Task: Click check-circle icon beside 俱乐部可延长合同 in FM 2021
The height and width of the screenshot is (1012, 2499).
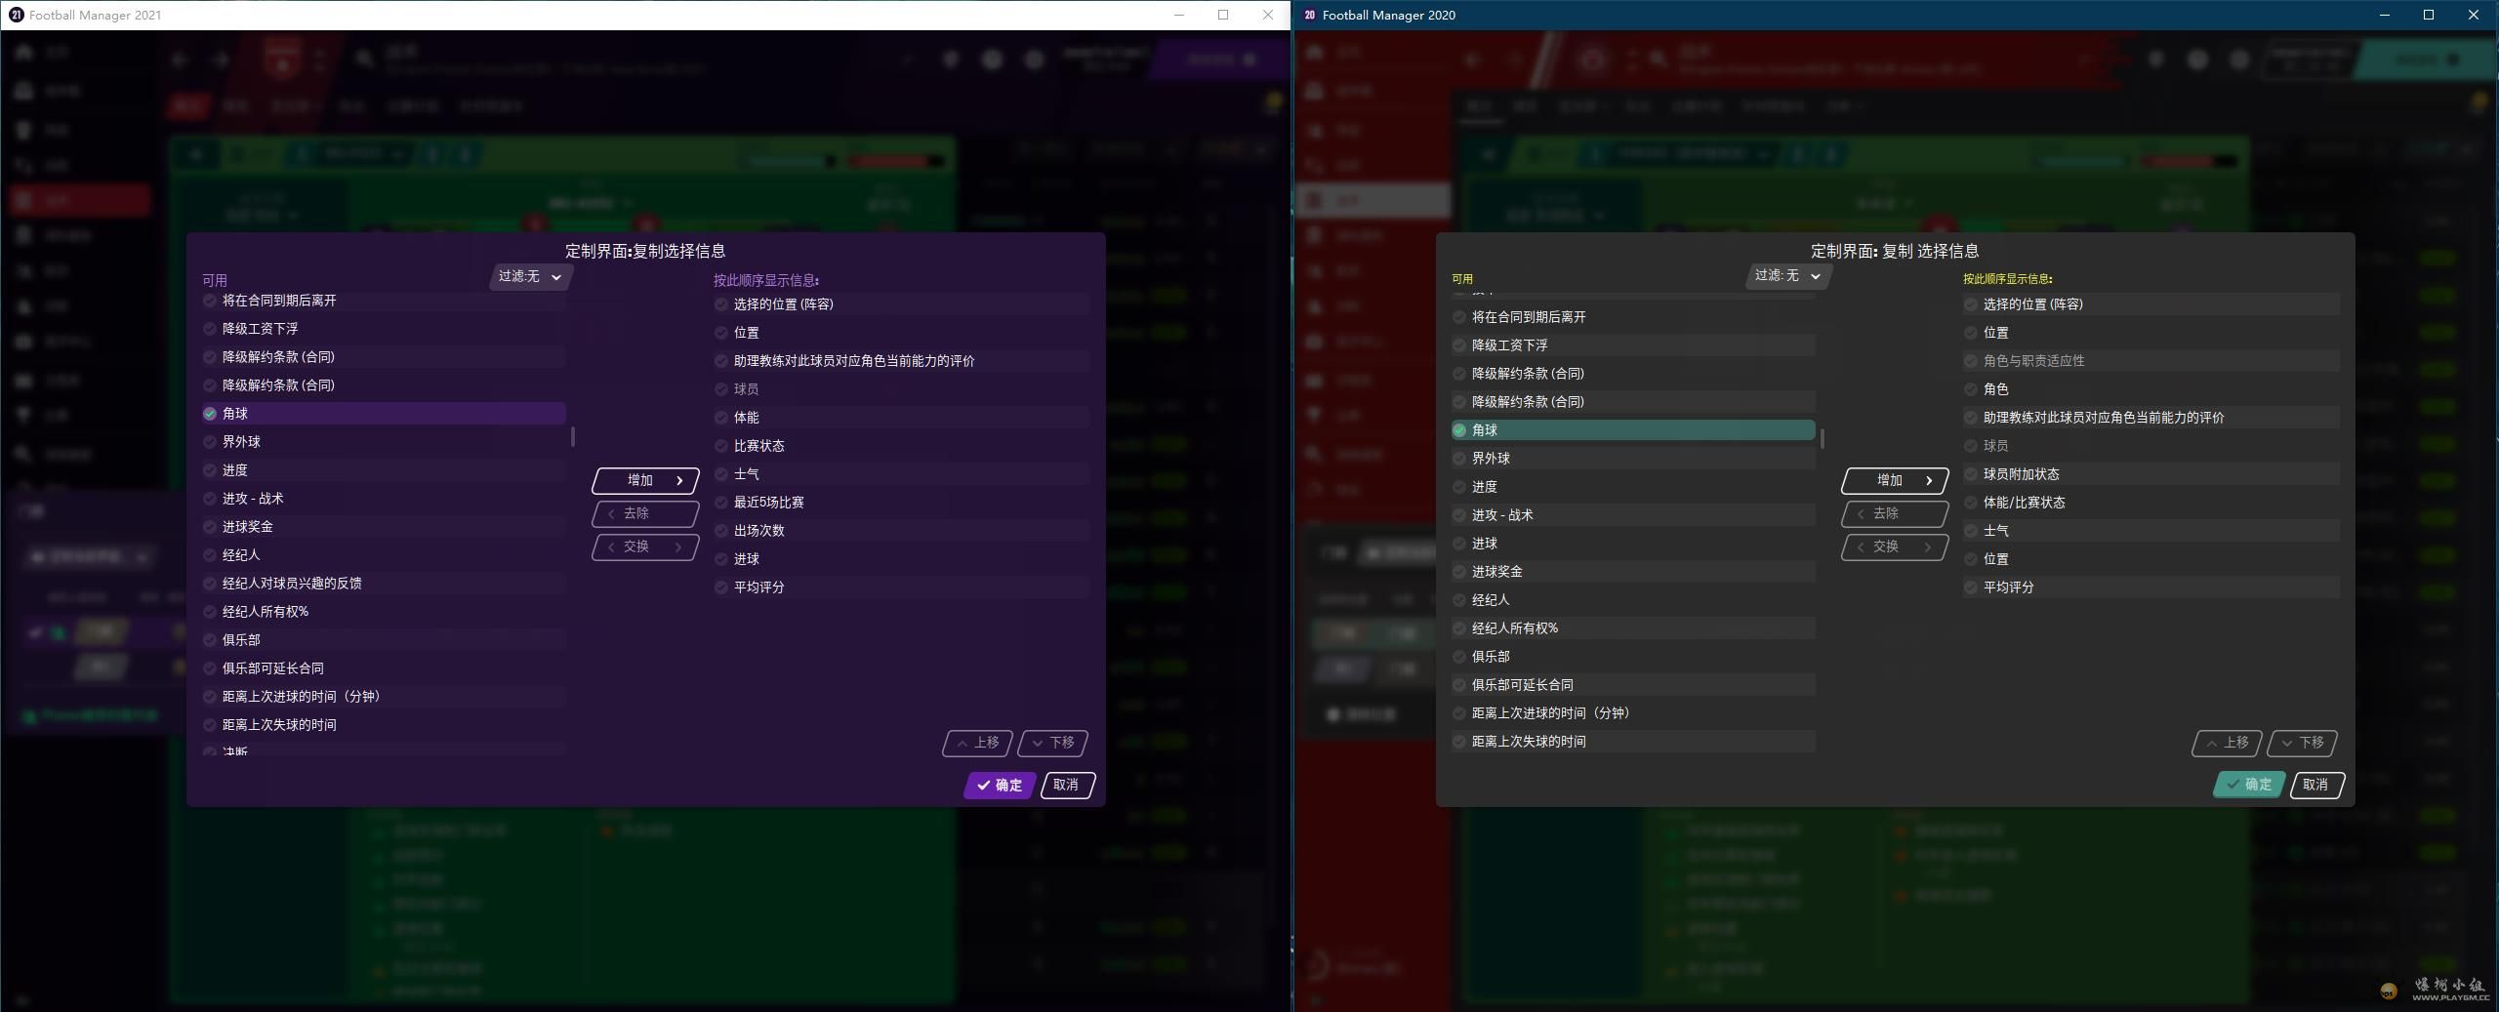Action: click(210, 668)
